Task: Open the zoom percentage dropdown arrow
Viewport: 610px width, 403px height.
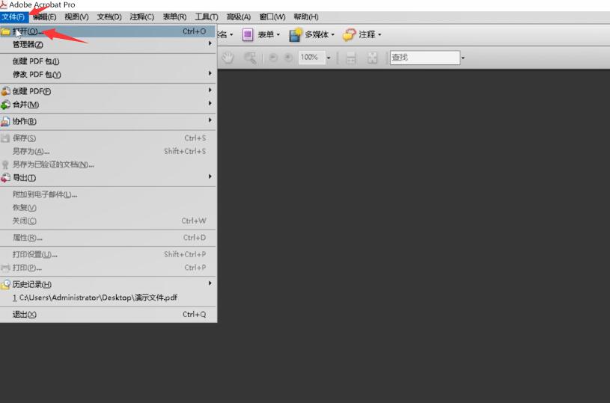Action: click(329, 58)
